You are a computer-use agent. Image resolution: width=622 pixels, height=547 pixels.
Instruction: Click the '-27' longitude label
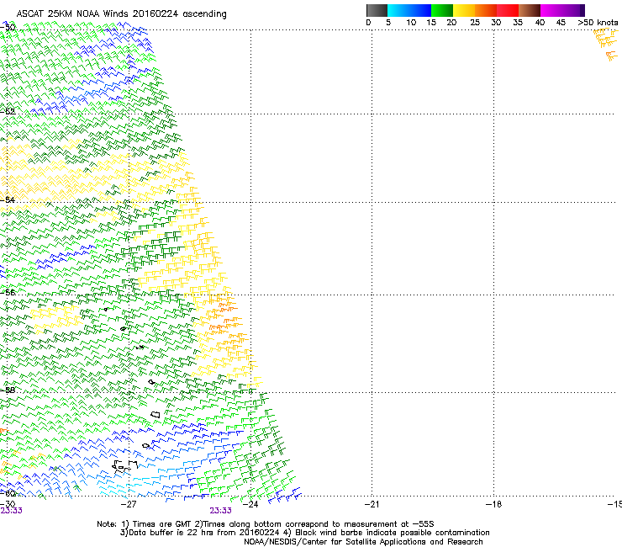[129, 504]
